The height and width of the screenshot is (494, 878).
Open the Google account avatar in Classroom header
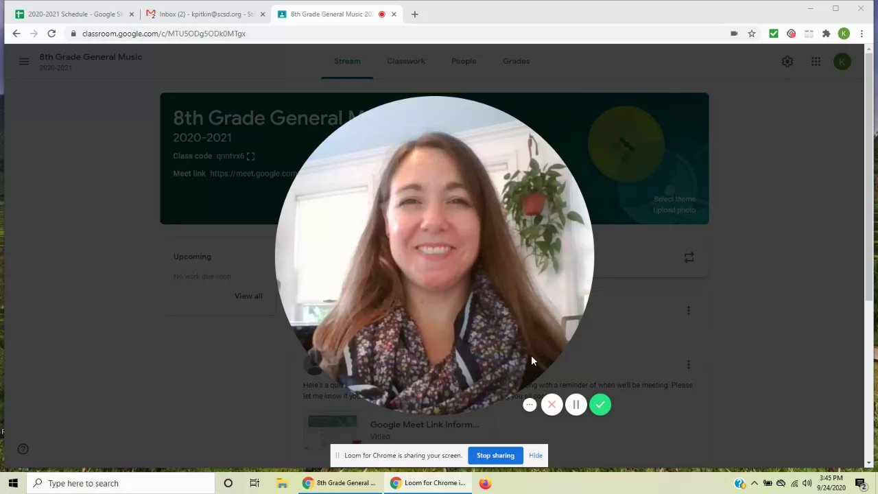click(842, 62)
